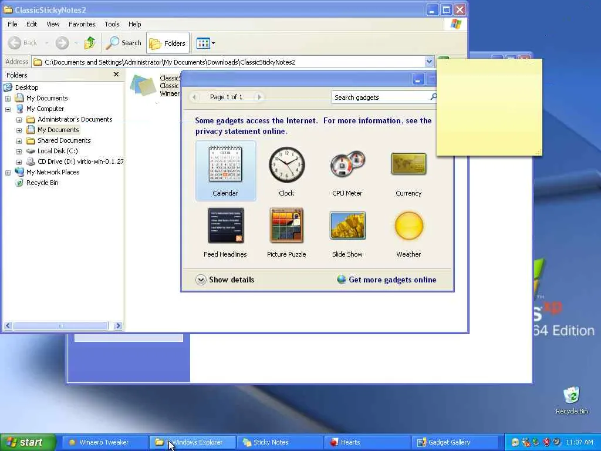
Task: Select the Clock gadget
Action: (x=286, y=171)
